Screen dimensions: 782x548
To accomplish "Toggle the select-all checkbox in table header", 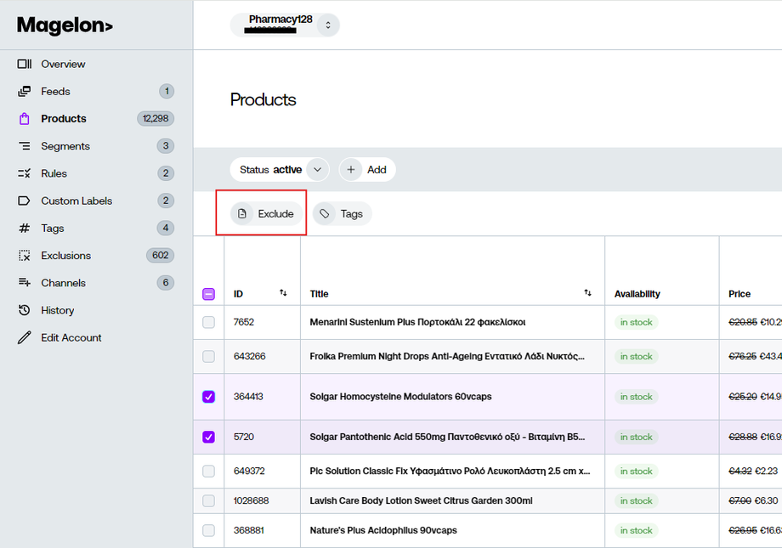I will point(208,294).
